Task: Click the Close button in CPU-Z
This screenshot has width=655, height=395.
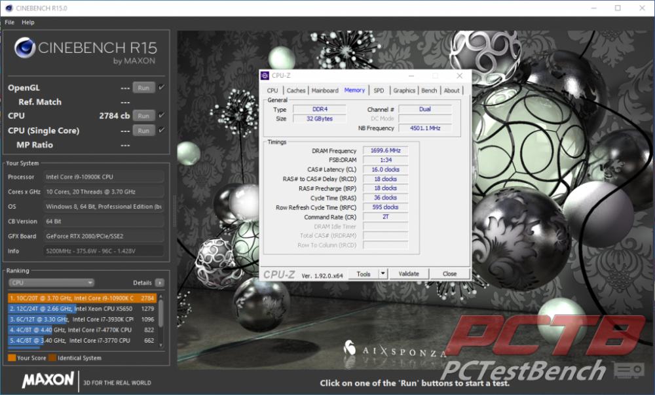Action: (449, 274)
